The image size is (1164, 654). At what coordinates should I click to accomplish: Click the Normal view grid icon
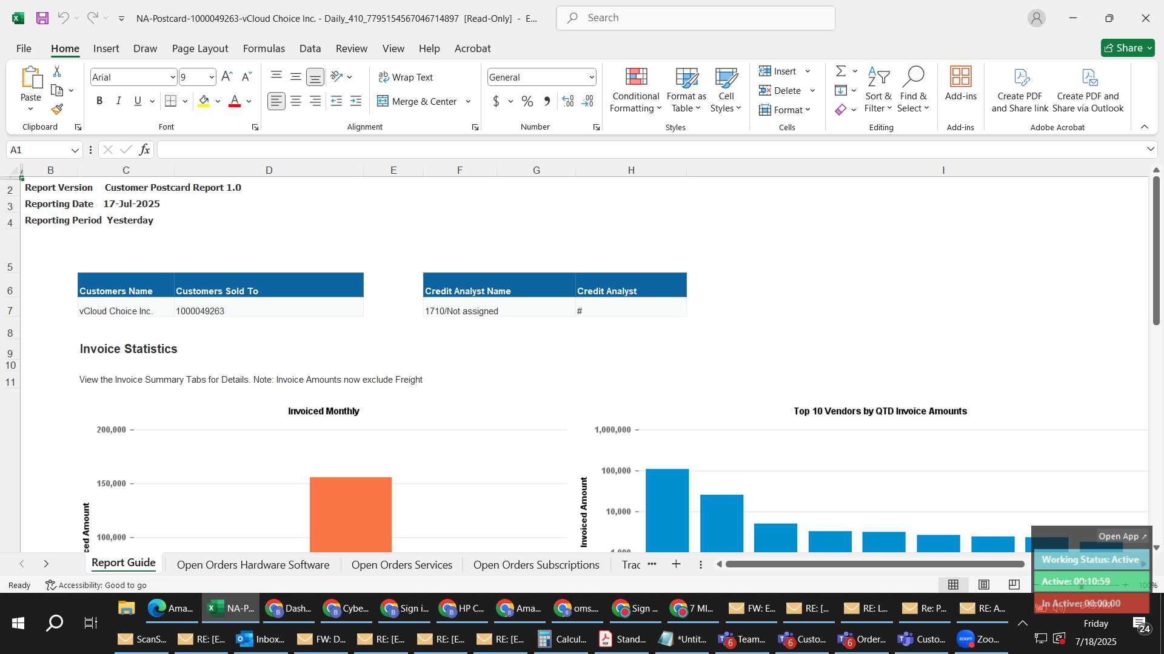[953, 585]
